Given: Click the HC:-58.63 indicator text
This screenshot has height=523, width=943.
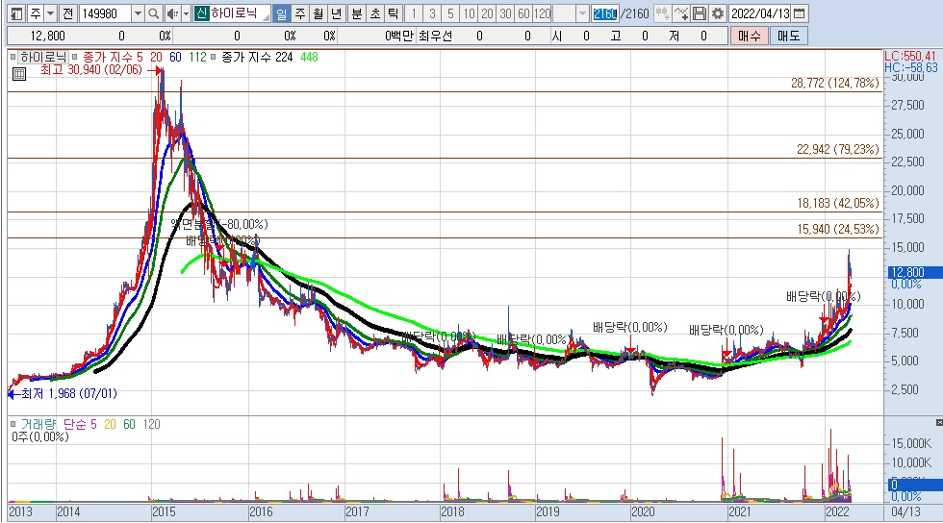Looking at the screenshot, I should click(x=910, y=68).
